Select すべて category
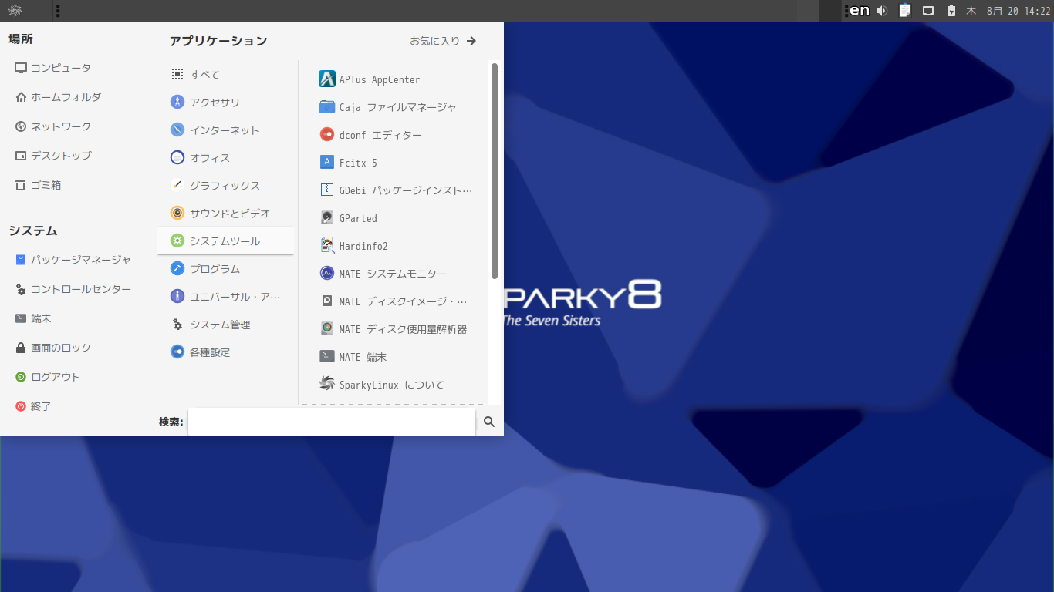1054x592 pixels. coord(225,75)
